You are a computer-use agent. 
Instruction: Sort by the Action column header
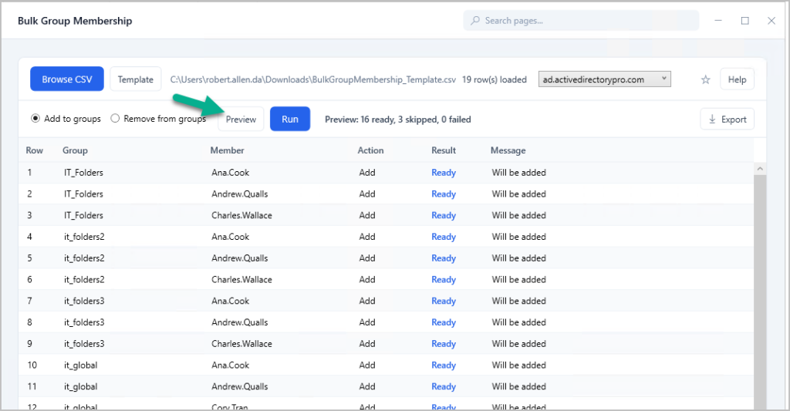[x=370, y=150]
